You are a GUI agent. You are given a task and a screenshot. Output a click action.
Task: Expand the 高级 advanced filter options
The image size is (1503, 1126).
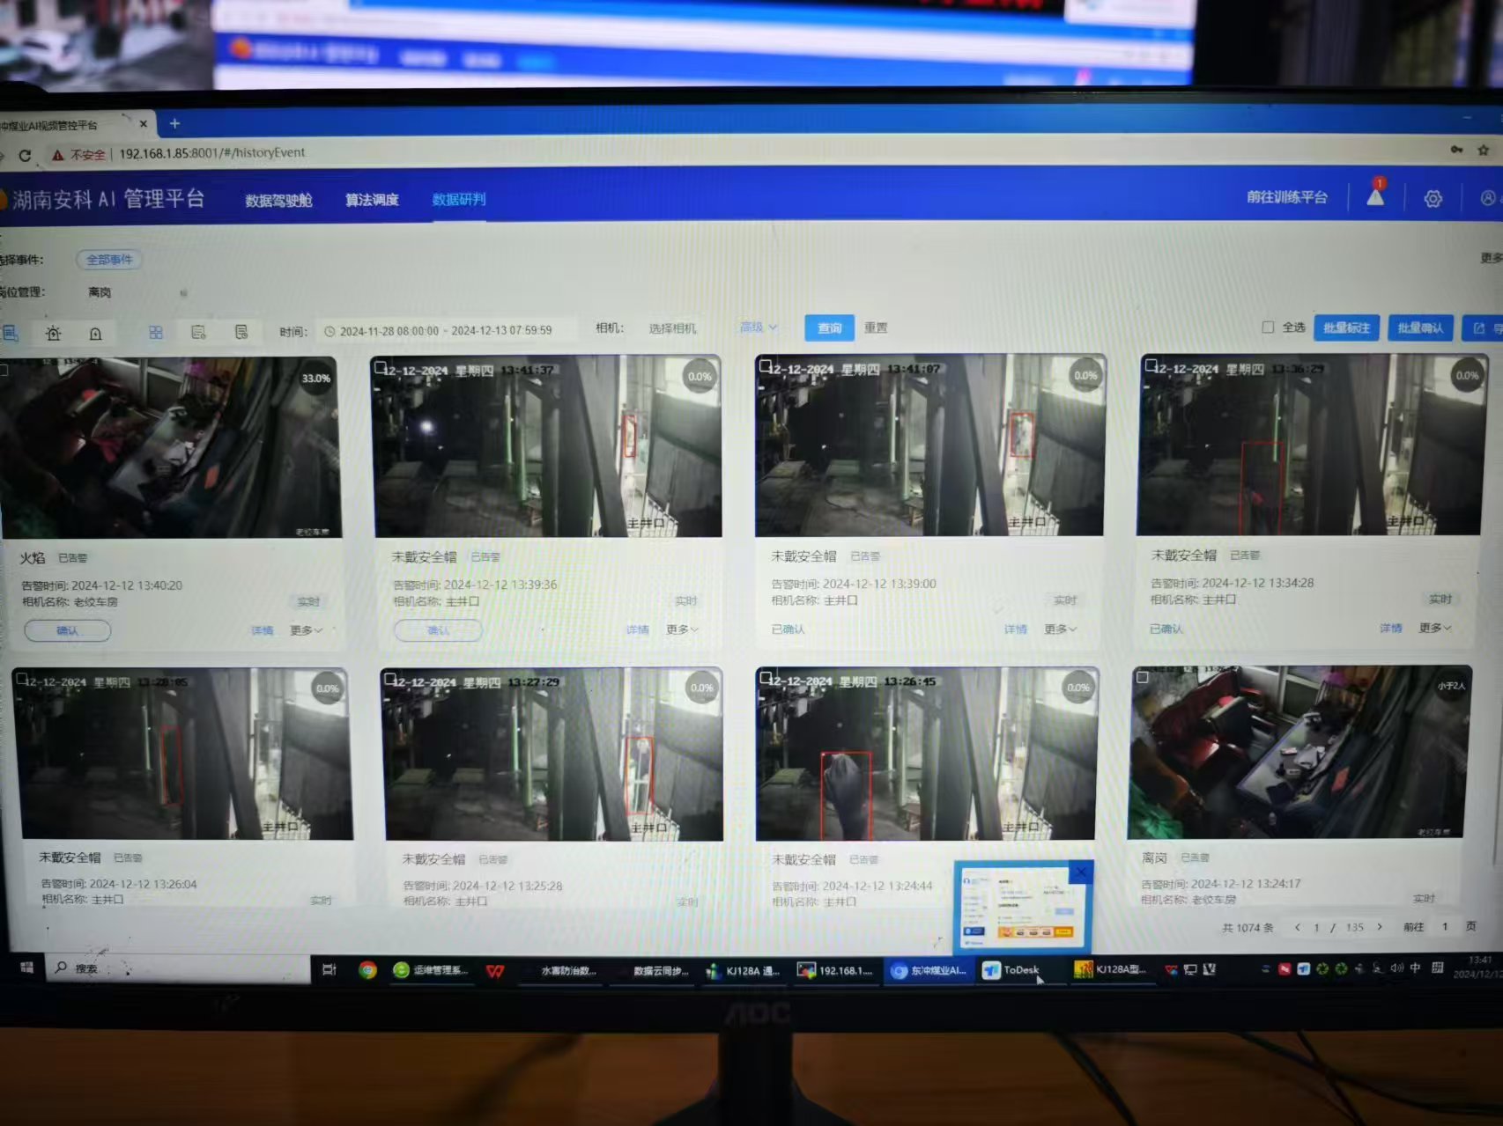[758, 327]
